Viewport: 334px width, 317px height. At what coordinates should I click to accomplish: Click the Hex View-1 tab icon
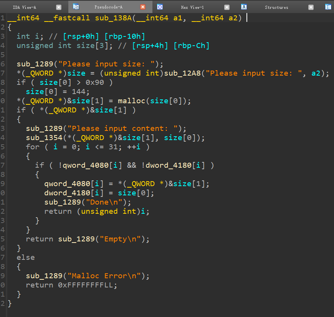tap(160, 7)
